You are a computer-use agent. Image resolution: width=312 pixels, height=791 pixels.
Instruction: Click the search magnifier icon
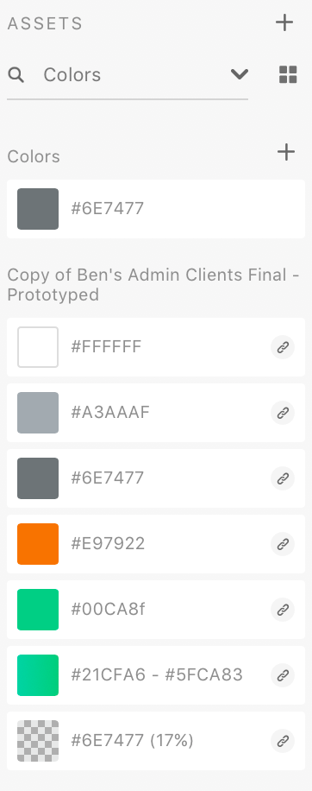point(16,75)
